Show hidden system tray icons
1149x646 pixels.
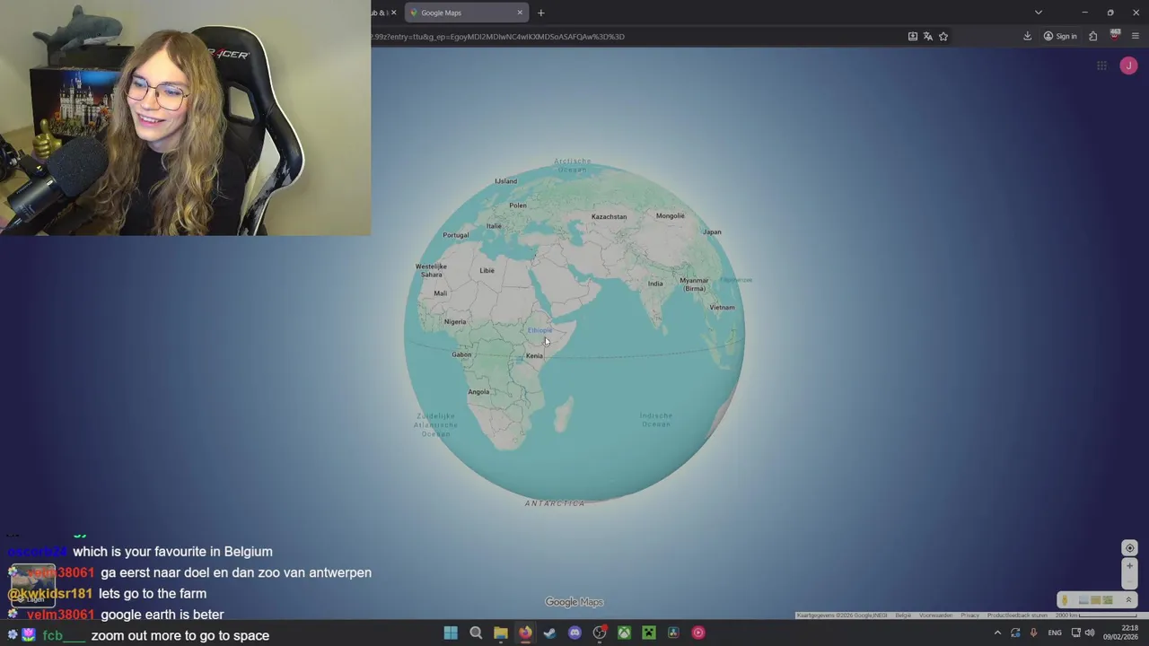pos(997,633)
